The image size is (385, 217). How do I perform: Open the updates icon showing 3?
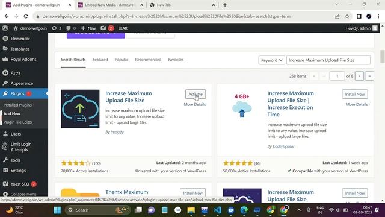pyautogui.click(x=56, y=28)
